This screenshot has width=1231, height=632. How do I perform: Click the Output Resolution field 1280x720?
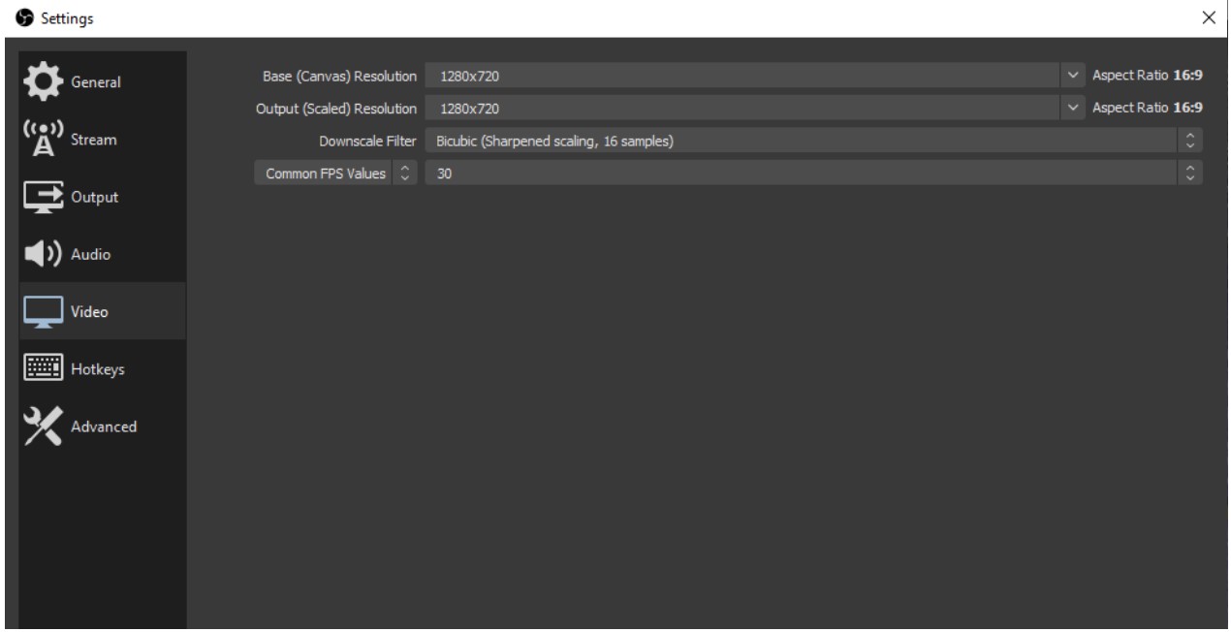744,108
